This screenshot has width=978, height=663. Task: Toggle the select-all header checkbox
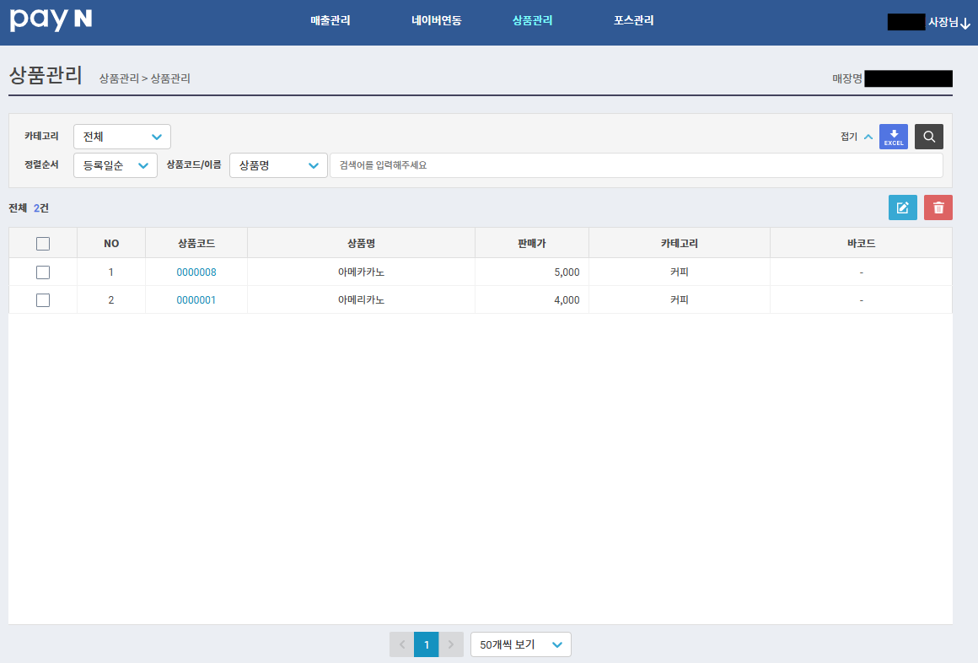point(43,244)
